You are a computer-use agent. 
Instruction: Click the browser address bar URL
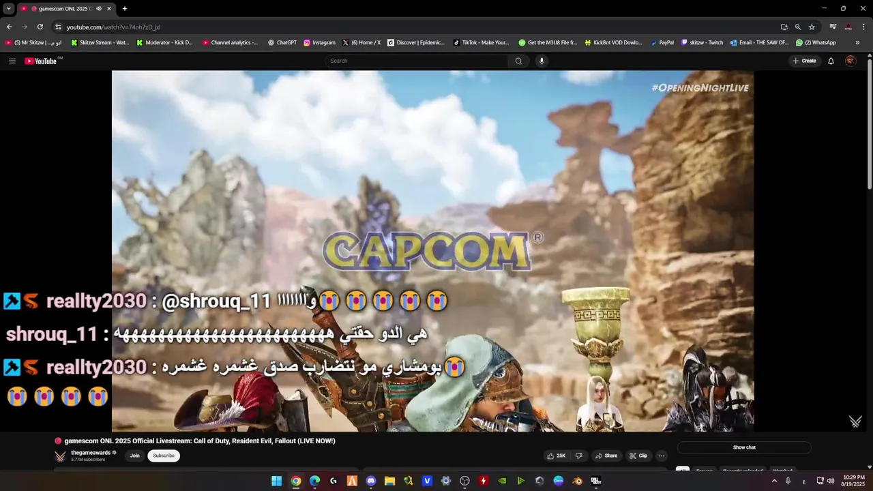[x=113, y=27]
